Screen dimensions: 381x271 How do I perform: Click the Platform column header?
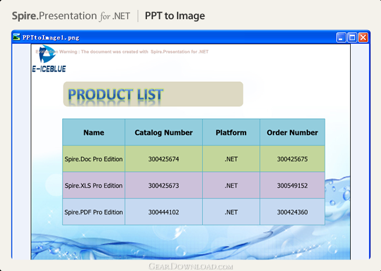click(231, 133)
